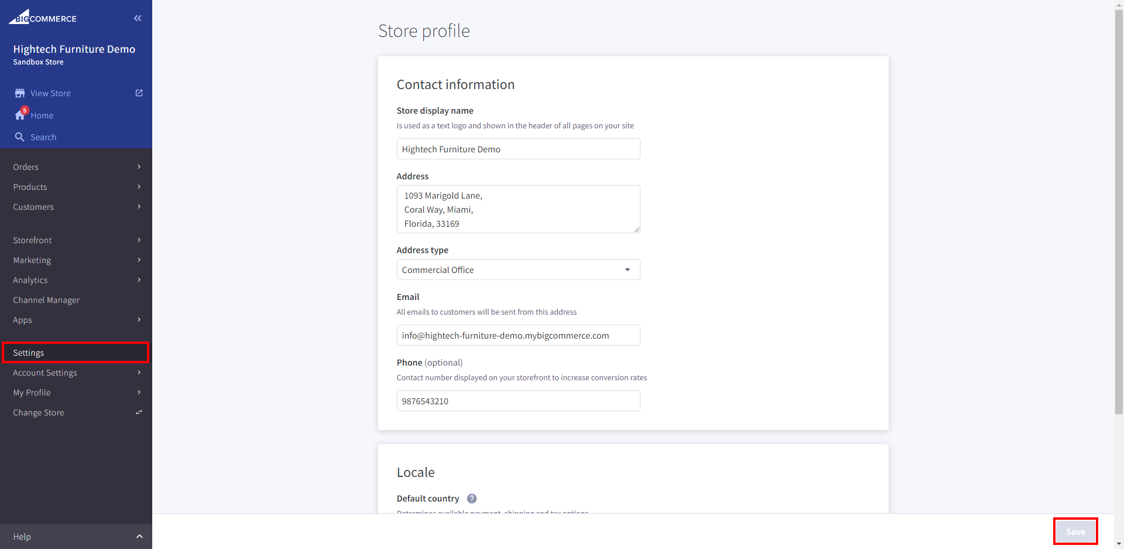1124x549 pixels.
Task: Open Channel Manager
Action: [x=47, y=300]
